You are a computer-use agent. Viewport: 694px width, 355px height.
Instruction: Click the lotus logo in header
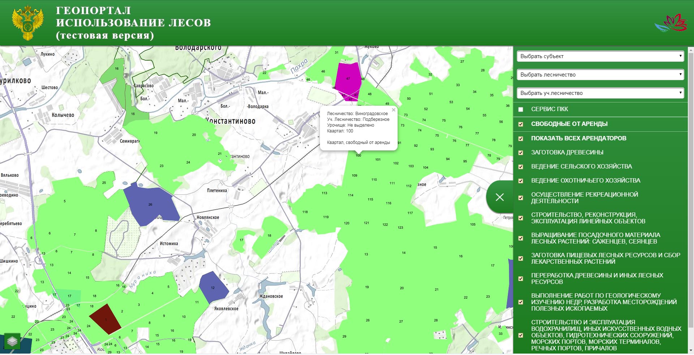(671, 23)
